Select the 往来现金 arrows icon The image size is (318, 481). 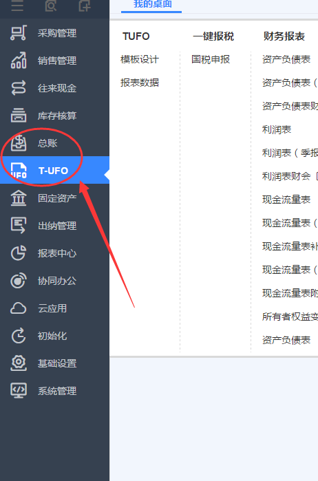(19, 88)
